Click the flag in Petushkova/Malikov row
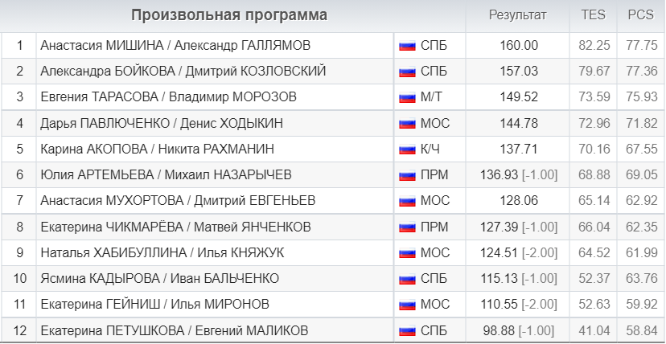Screen dimensions: 666x344 [x=406, y=330]
